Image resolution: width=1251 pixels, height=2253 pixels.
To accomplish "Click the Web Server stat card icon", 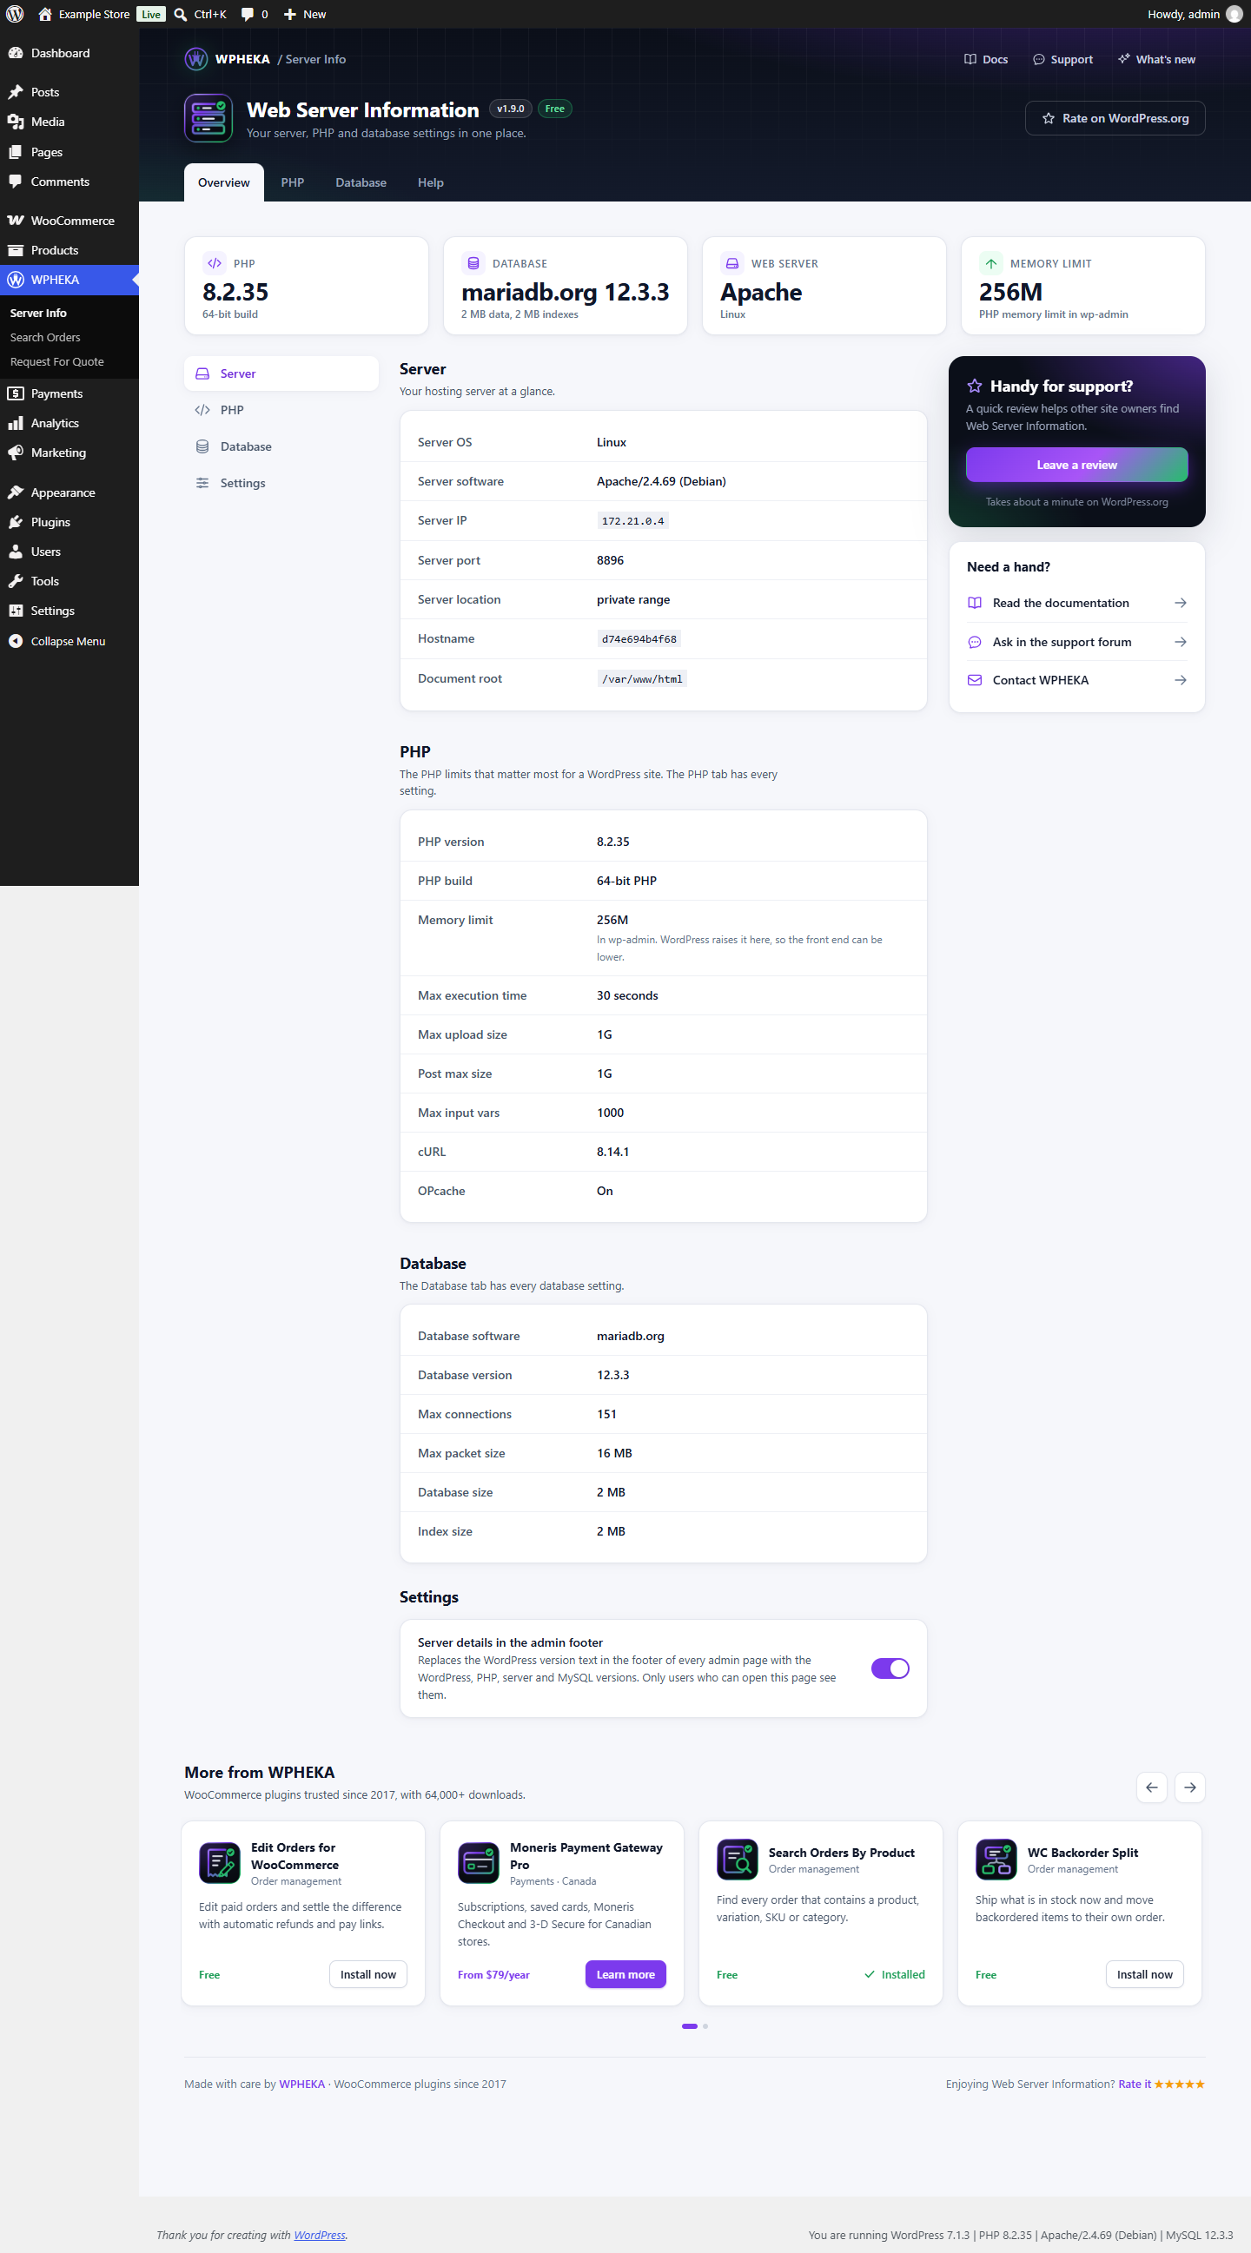I will [x=732, y=263].
